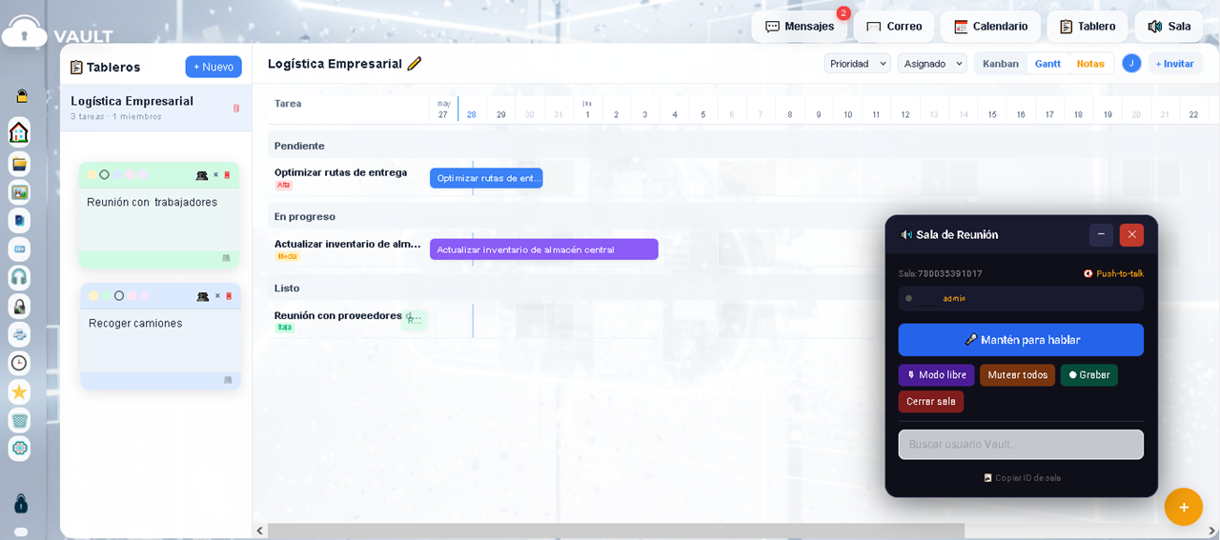Open the folder icon in the left sidebar
The height and width of the screenshot is (540, 1220).
(19, 164)
